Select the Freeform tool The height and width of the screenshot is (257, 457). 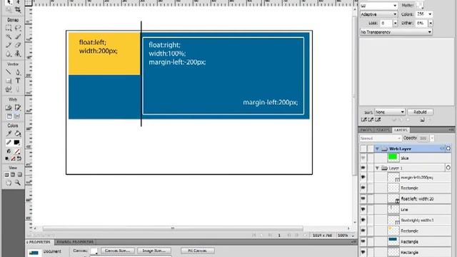[x=9, y=89]
